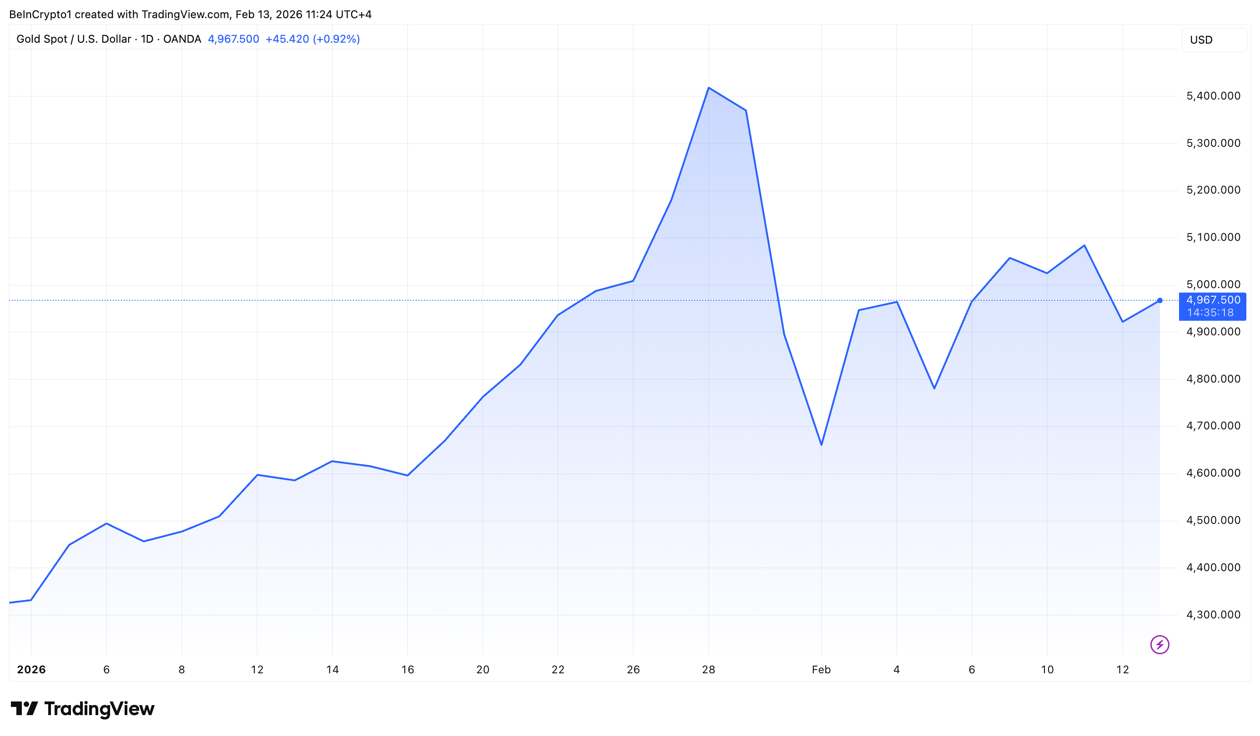Click the chart peak near January 28
The height and width of the screenshot is (736, 1260).
pyautogui.click(x=709, y=88)
